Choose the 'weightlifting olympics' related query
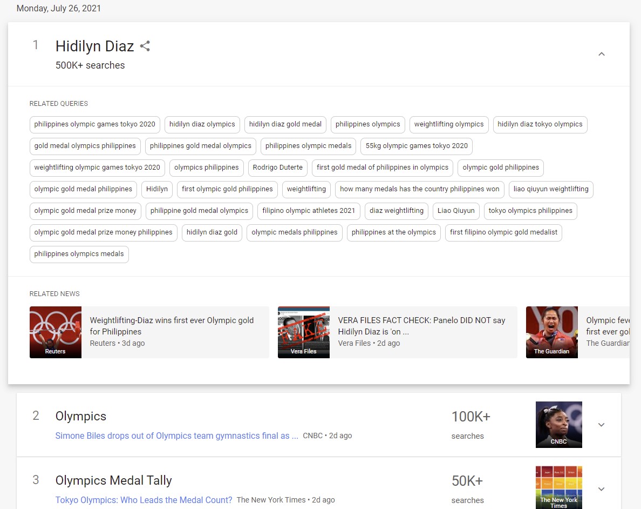This screenshot has width=641, height=509. click(x=449, y=124)
